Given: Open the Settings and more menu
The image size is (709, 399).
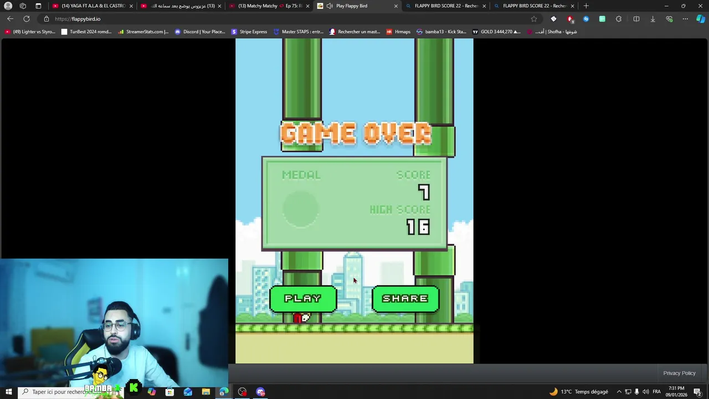Looking at the screenshot, I should pos(685,19).
